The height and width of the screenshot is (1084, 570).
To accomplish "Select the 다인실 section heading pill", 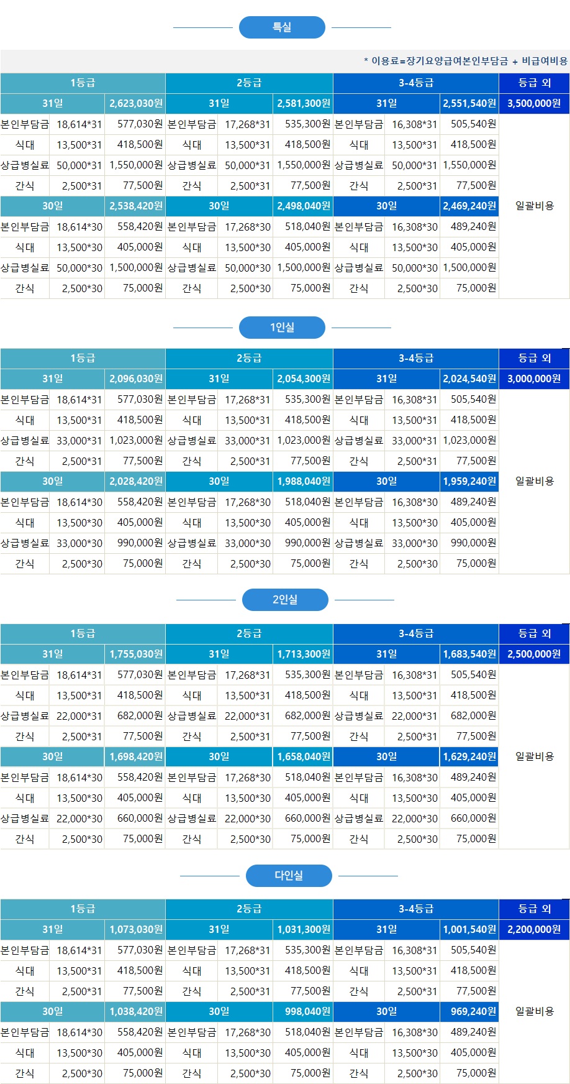I will click(289, 876).
